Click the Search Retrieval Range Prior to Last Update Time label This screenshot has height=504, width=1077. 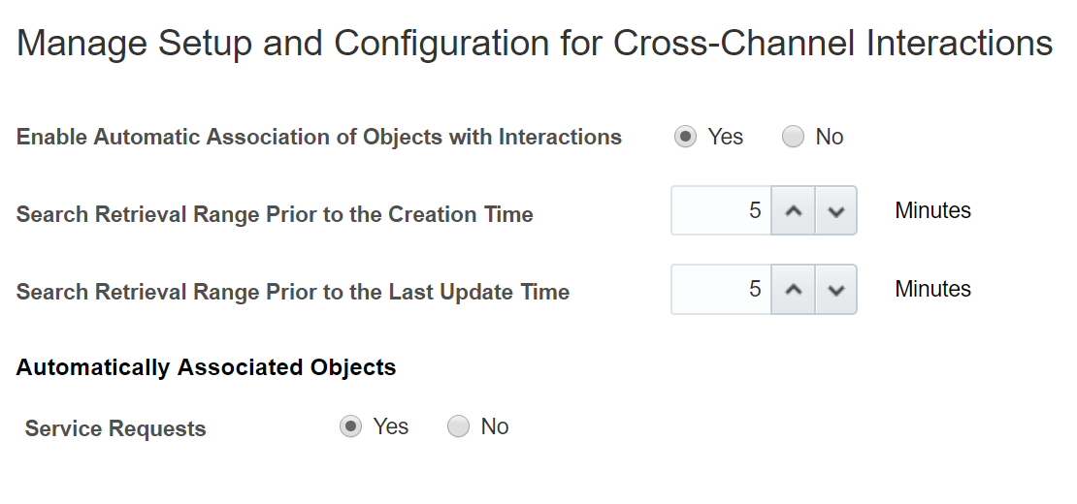click(293, 292)
